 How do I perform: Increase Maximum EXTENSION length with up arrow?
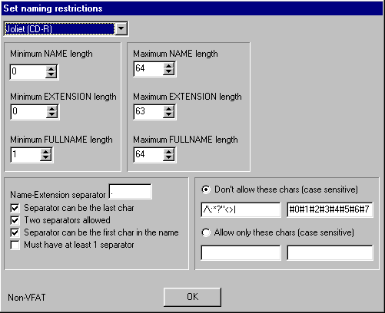tap(168, 109)
